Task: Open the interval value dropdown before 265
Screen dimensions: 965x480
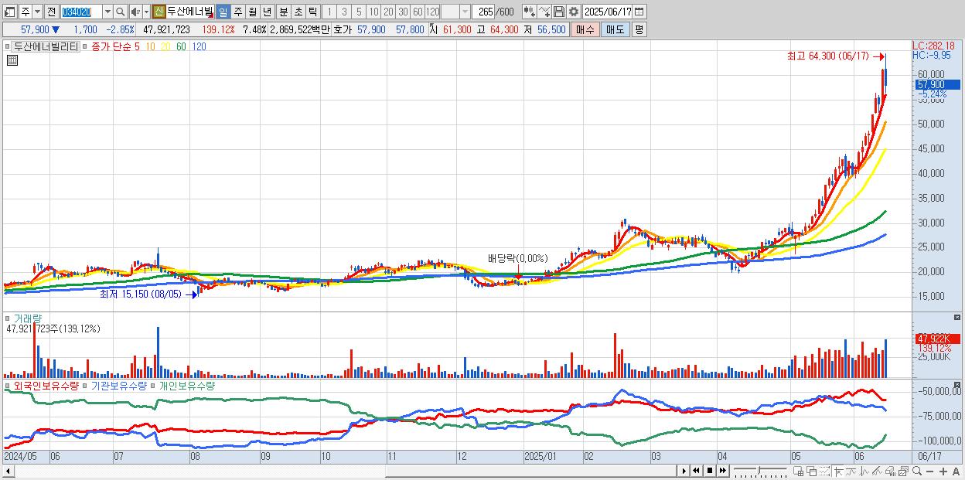Action: (x=465, y=12)
